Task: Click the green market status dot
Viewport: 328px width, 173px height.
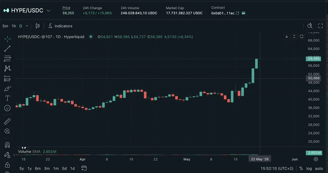Action: (91, 37)
